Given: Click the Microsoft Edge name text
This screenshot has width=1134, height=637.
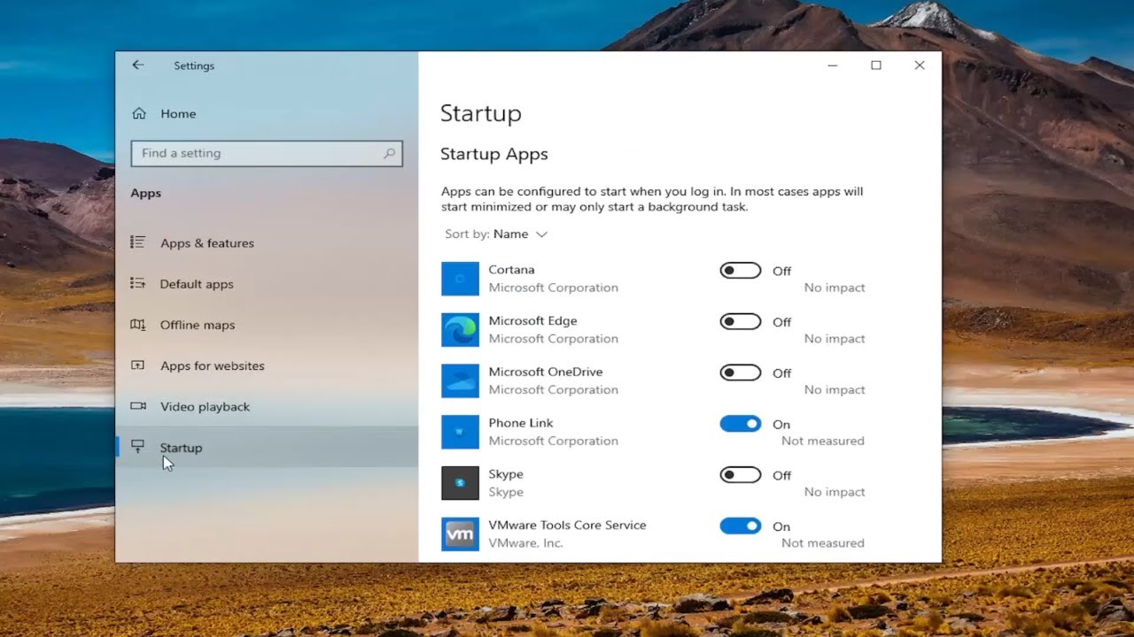Looking at the screenshot, I should pyautogui.click(x=532, y=320).
